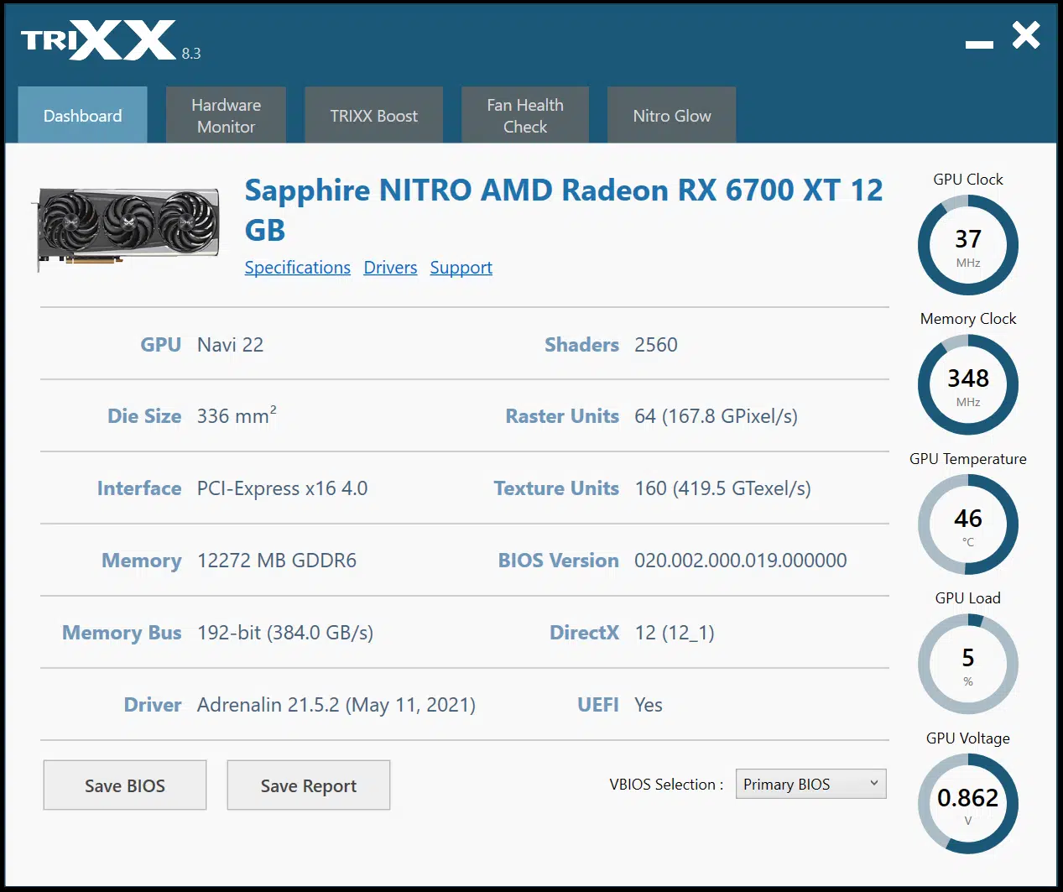1063x892 pixels.
Task: Click the GPU Temperature label
Action: 968,459
